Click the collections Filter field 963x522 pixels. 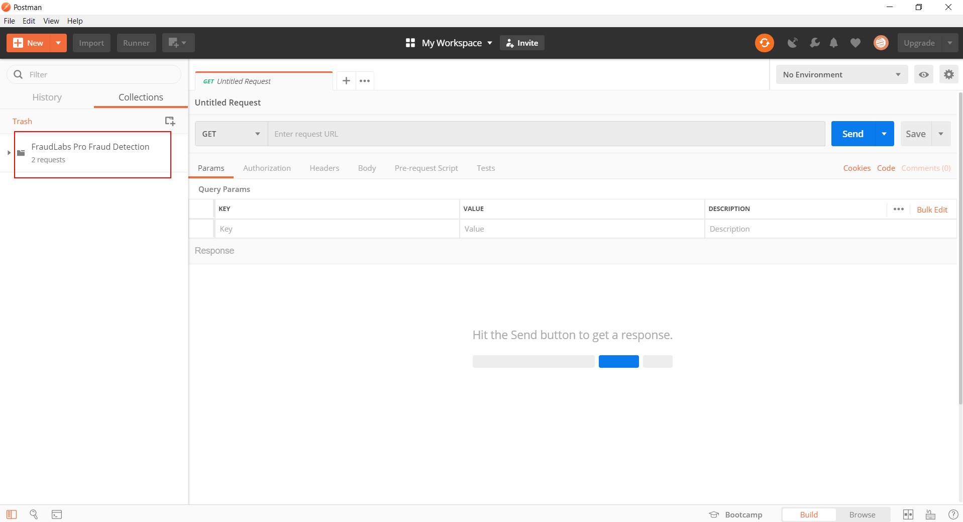coord(94,74)
